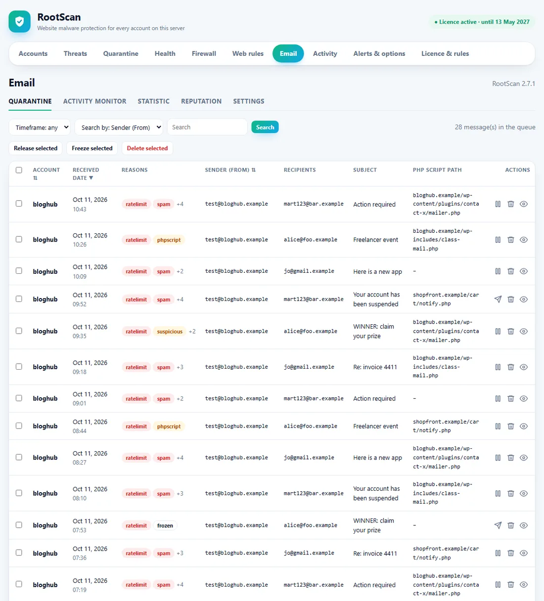The image size is (544, 601).
Task: Freeze the message received at 08:10
Action: 498,493
